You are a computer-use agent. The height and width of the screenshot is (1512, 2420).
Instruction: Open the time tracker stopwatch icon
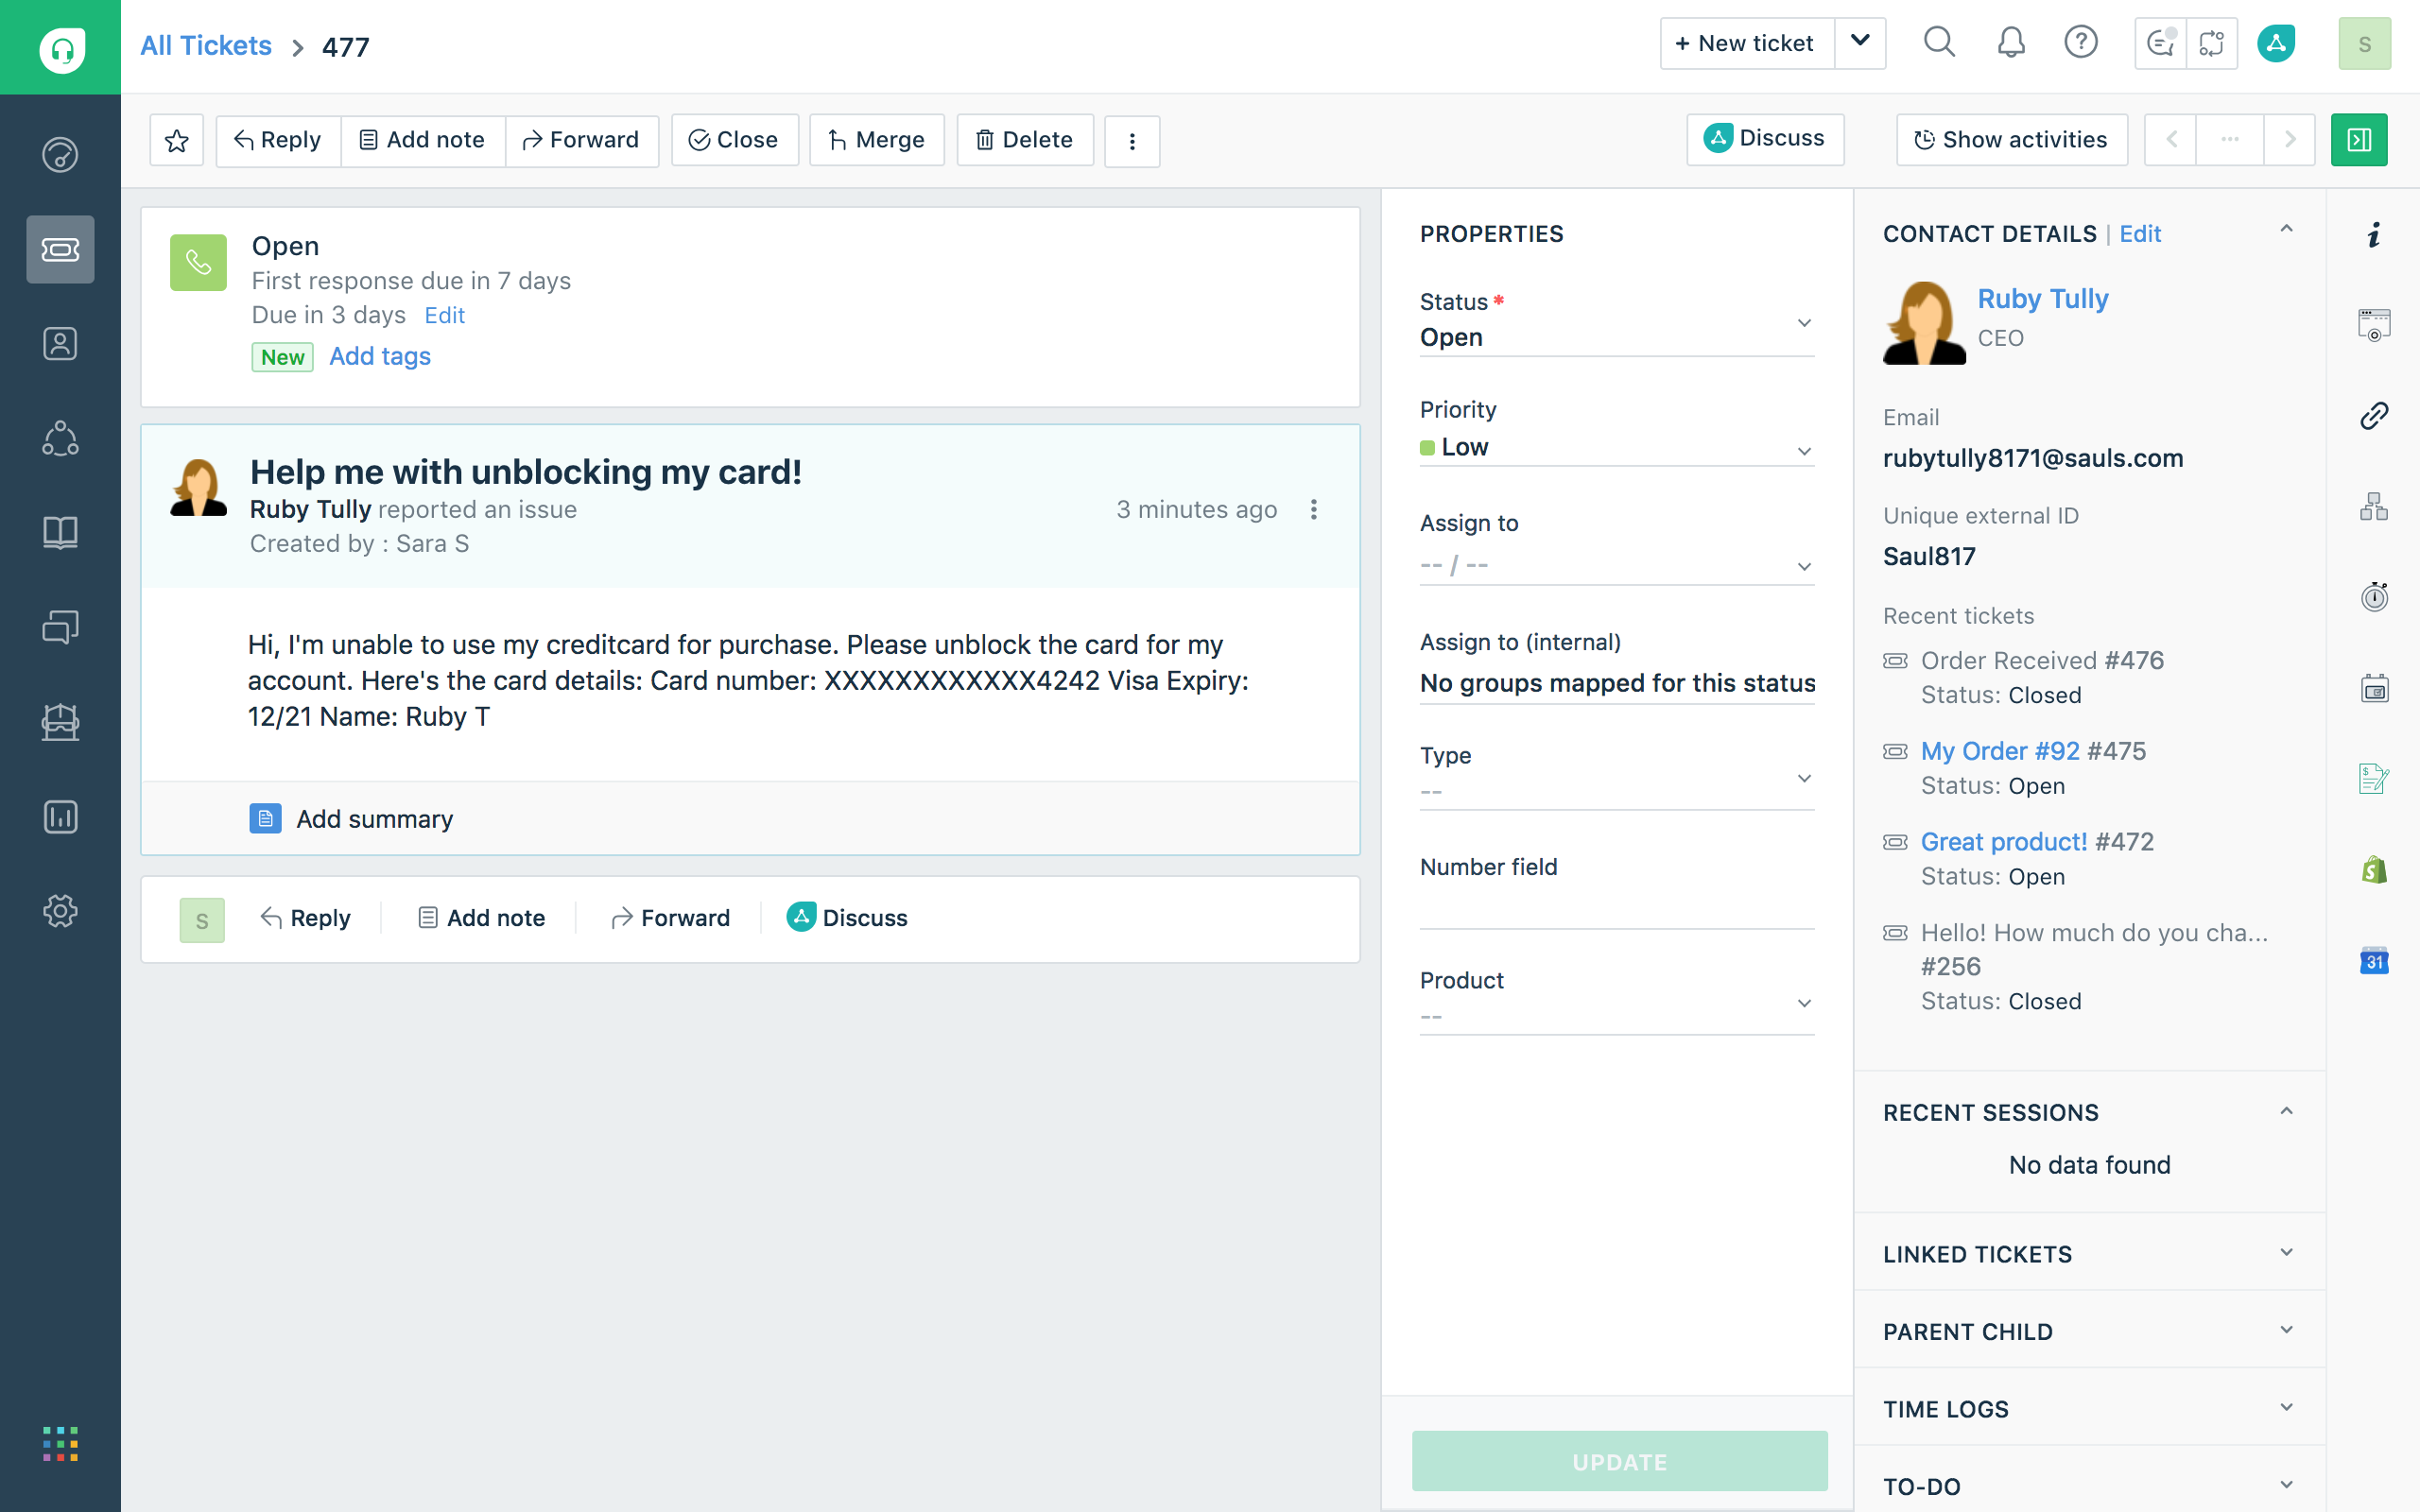2374,597
